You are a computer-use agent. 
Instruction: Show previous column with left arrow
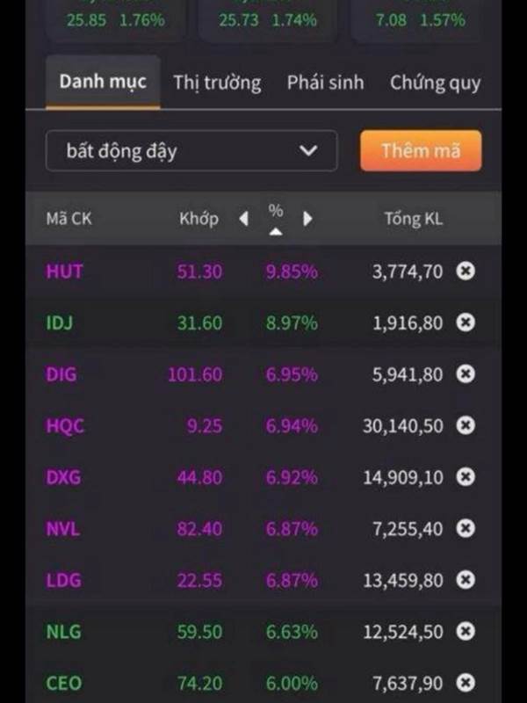coord(244,219)
